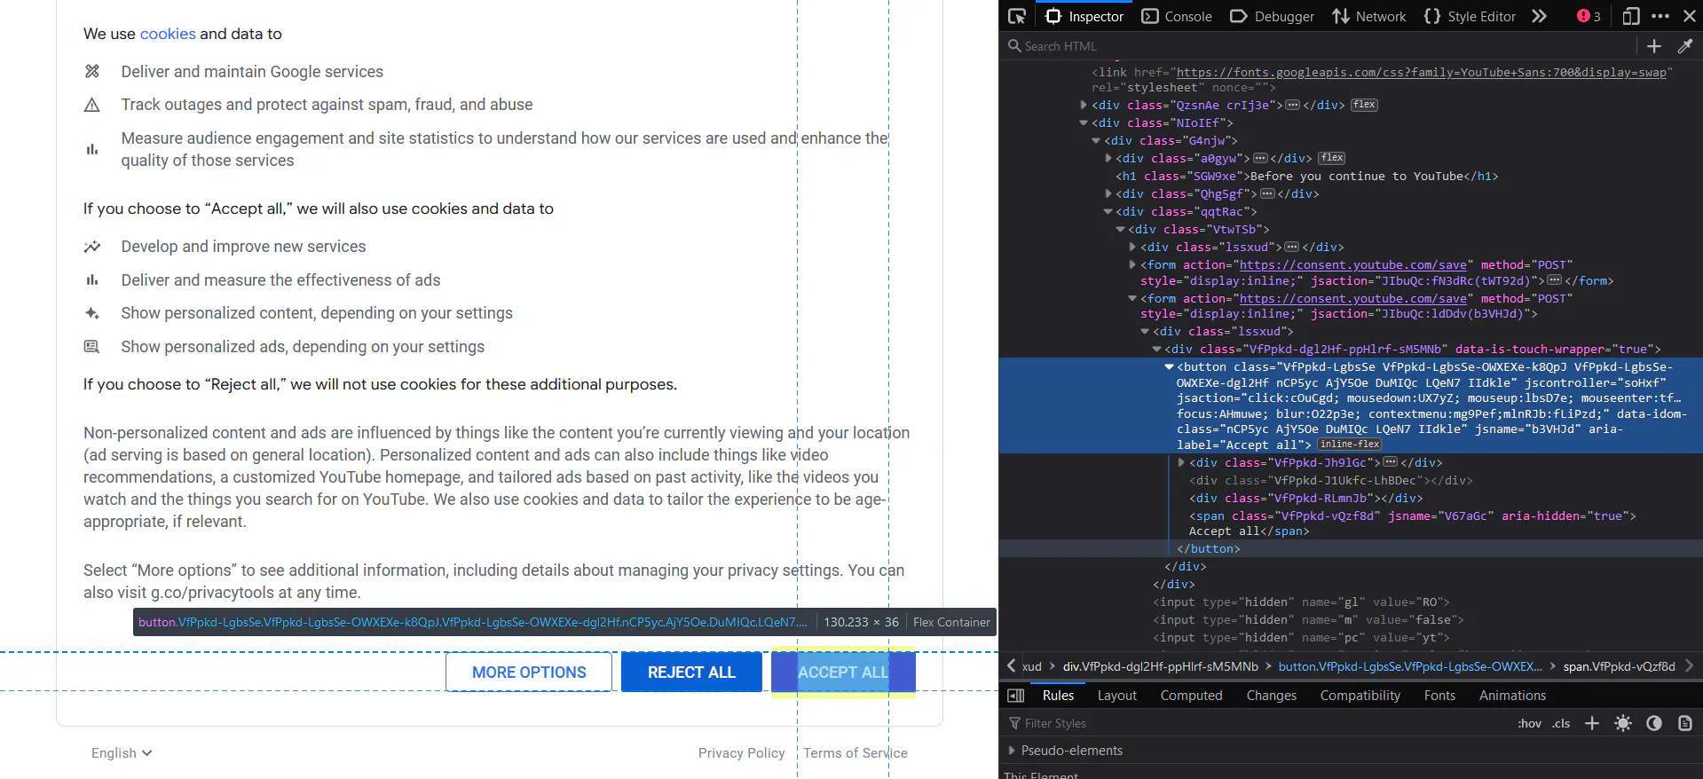This screenshot has height=779, width=1703.
Task: Toggle print media simulation icon
Action: 1685,723
